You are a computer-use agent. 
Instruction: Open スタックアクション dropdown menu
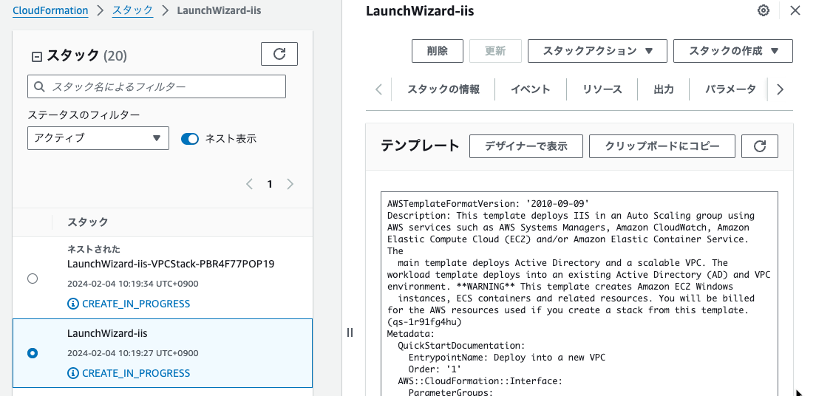[597, 51]
